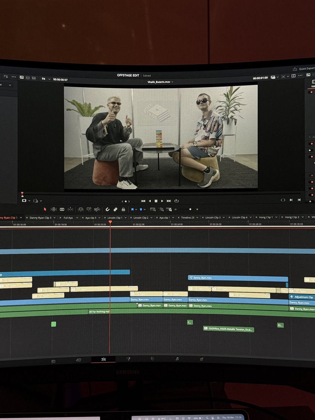Click the Next Clip icon

coord(291,200)
